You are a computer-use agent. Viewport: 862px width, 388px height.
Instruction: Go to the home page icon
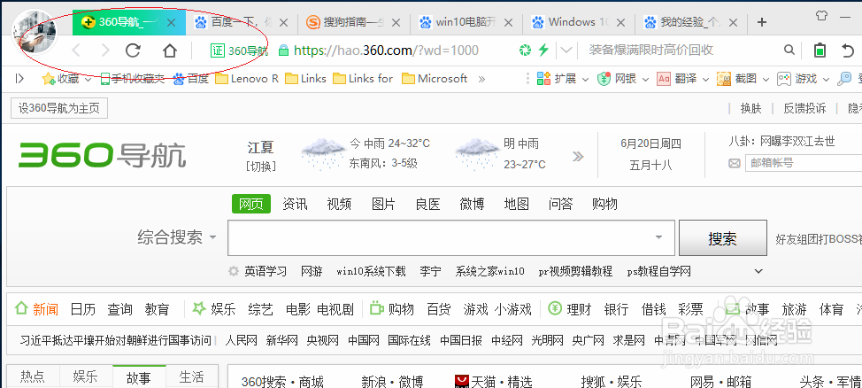(x=170, y=50)
